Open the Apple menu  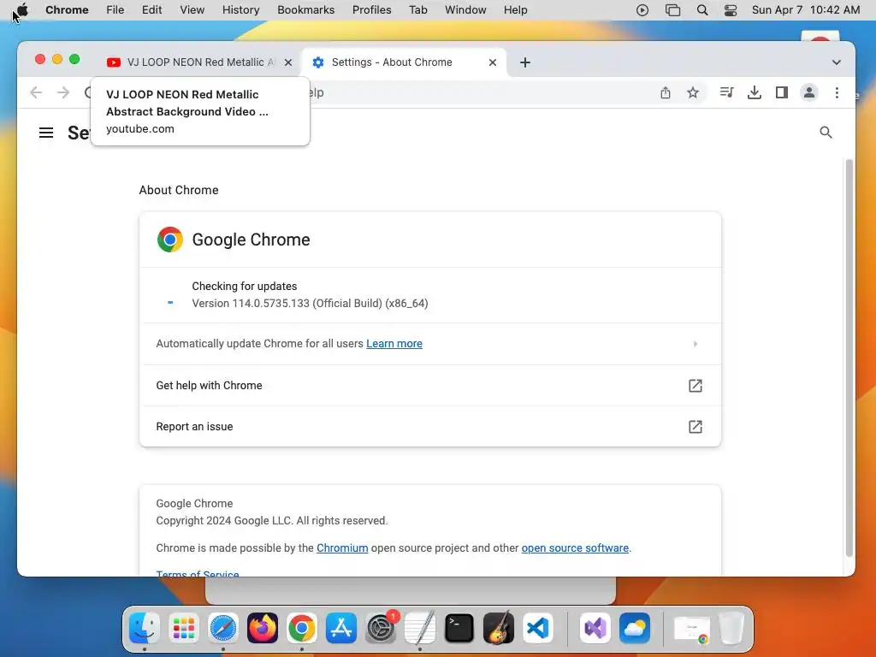coord(22,10)
